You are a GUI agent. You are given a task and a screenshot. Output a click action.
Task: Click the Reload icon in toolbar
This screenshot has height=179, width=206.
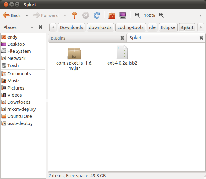[97, 15]
